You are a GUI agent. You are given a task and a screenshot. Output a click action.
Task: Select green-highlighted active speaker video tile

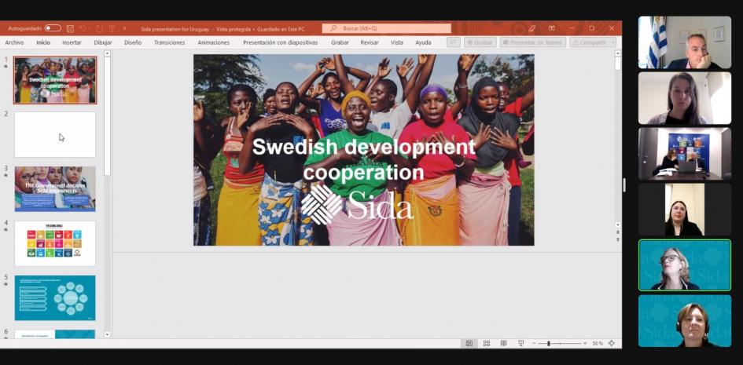point(685,265)
